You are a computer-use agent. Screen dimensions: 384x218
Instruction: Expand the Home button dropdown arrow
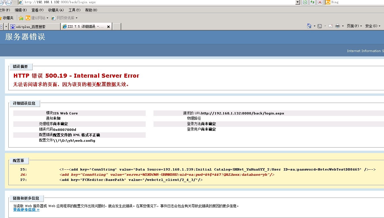(314, 26)
